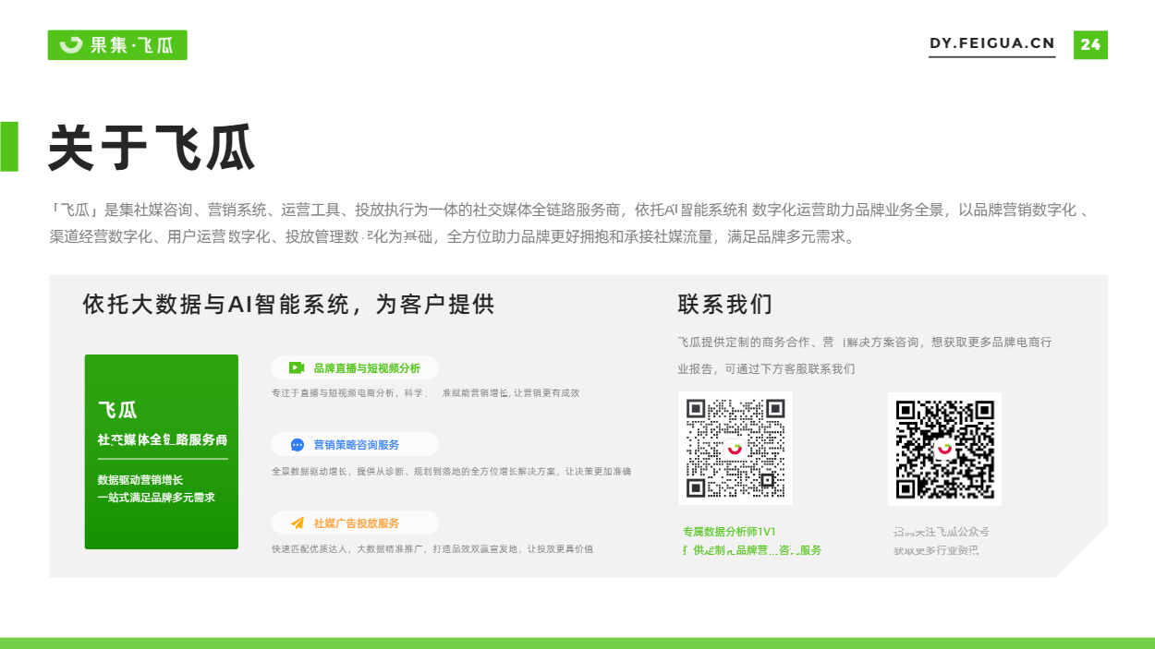Click the 社交媒体全链路服务商 subtitle on the green card
The height and width of the screenshot is (649, 1155).
[163, 439]
